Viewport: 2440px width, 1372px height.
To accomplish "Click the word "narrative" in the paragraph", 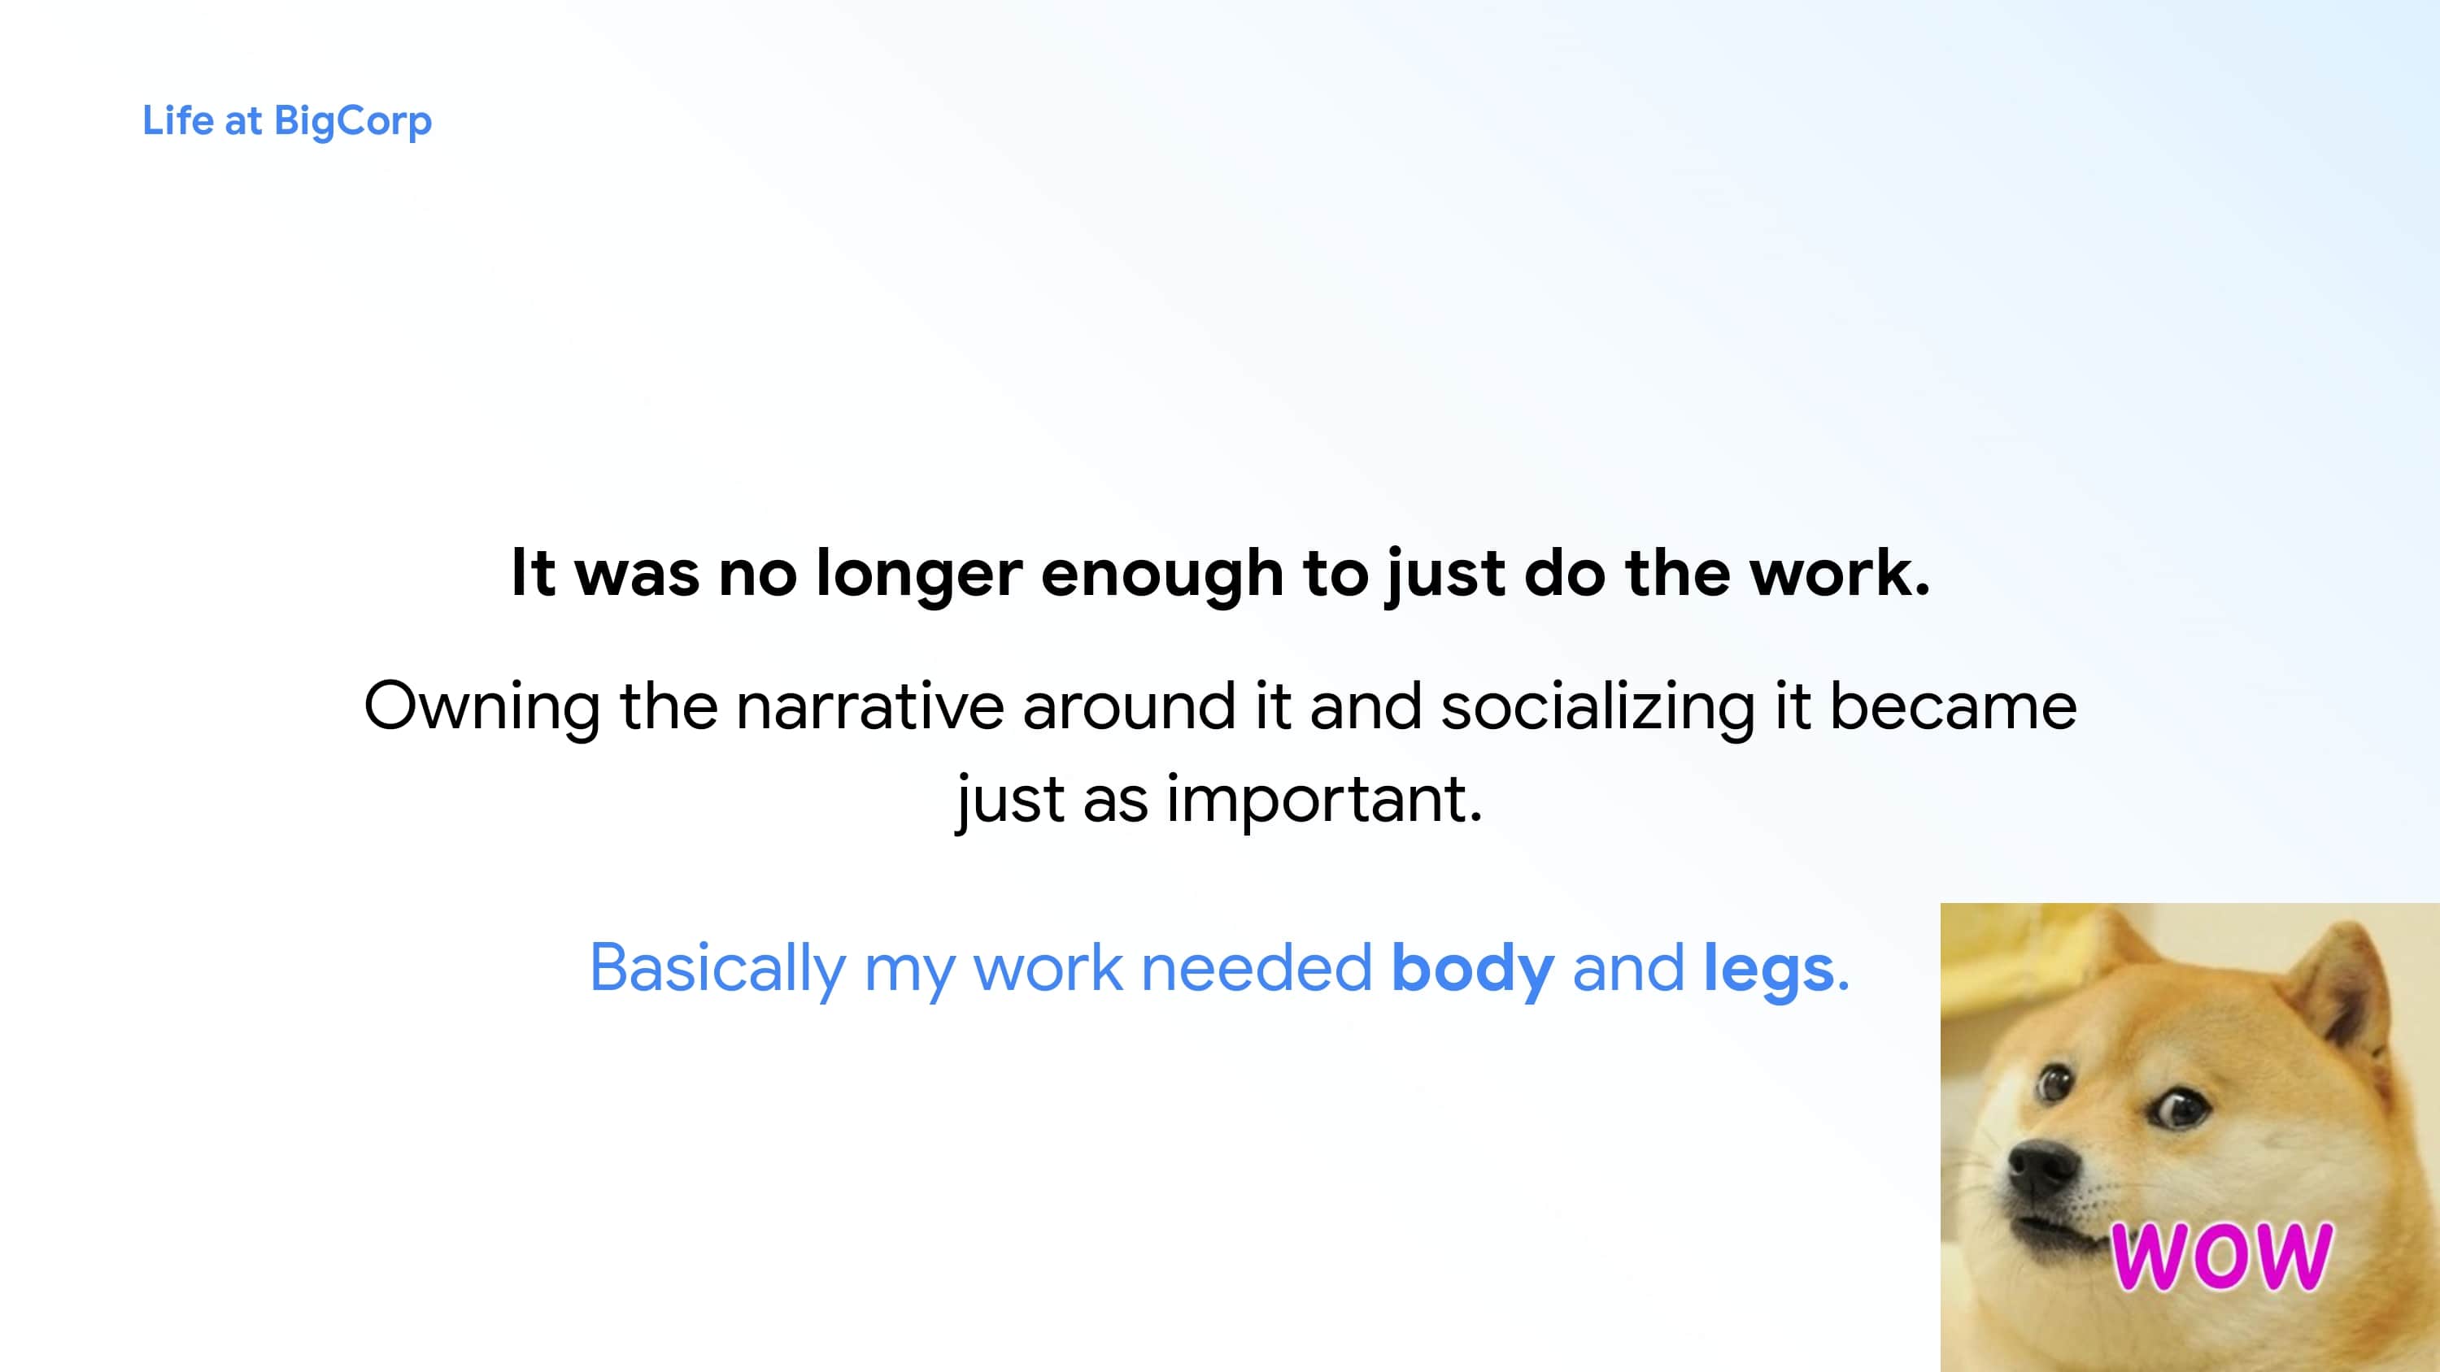I will (869, 708).
